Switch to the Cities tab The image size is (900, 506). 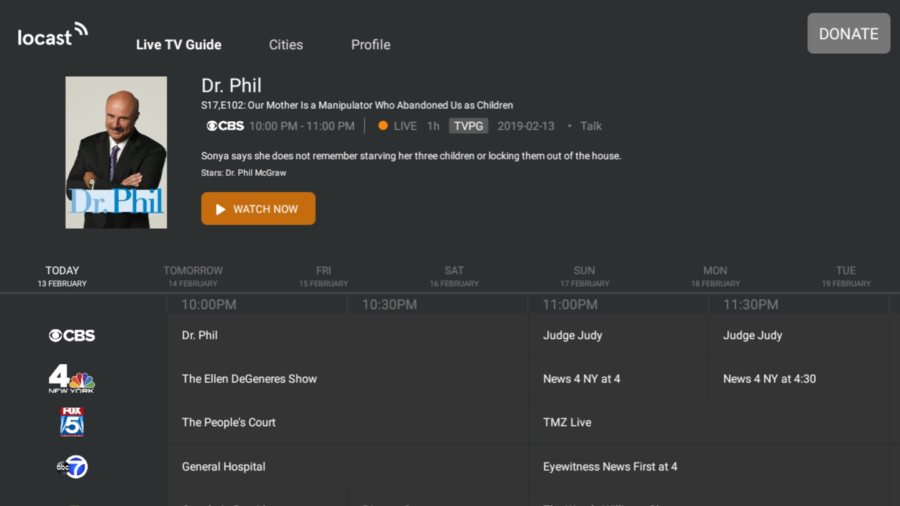click(286, 45)
